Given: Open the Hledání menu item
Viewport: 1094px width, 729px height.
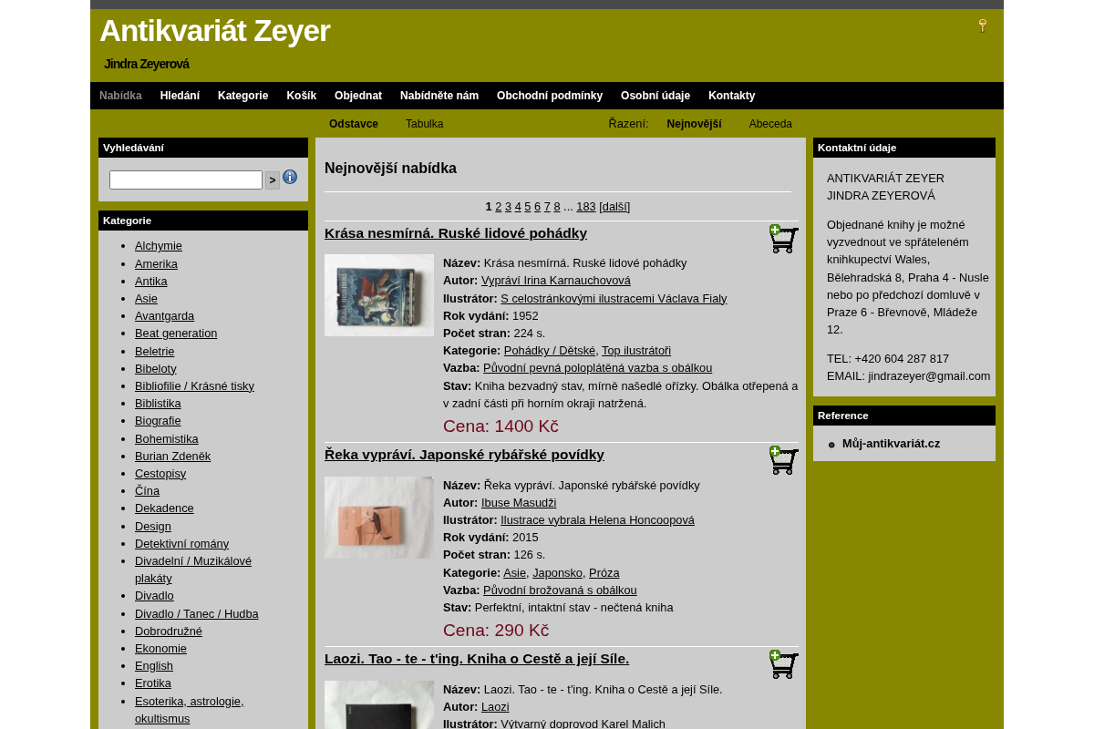Looking at the screenshot, I should tap(180, 96).
